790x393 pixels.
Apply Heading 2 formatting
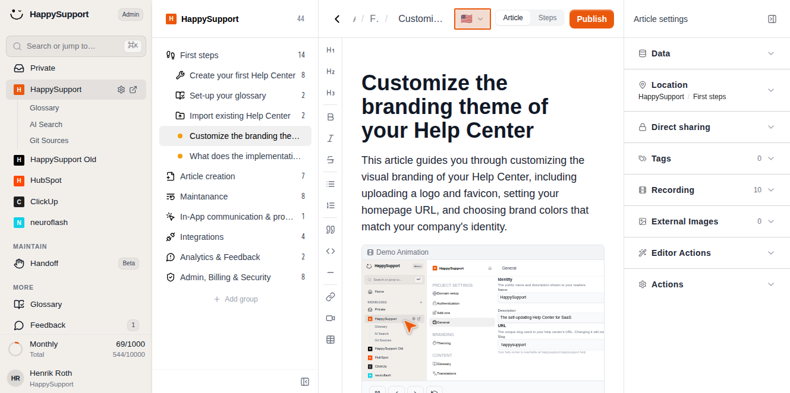331,71
